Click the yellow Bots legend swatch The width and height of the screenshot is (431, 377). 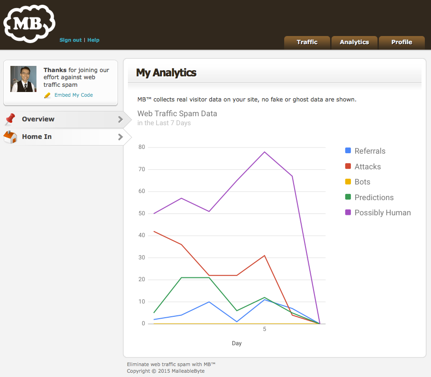tap(348, 182)
